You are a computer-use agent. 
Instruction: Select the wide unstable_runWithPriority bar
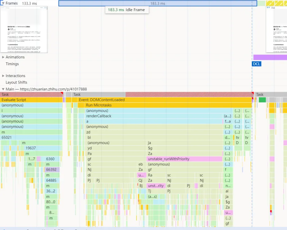(x=184, y=159)
